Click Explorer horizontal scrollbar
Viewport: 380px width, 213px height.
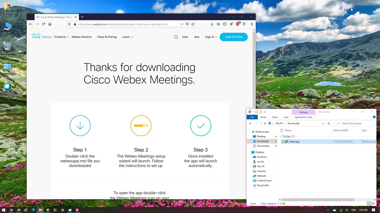[317, 200]
